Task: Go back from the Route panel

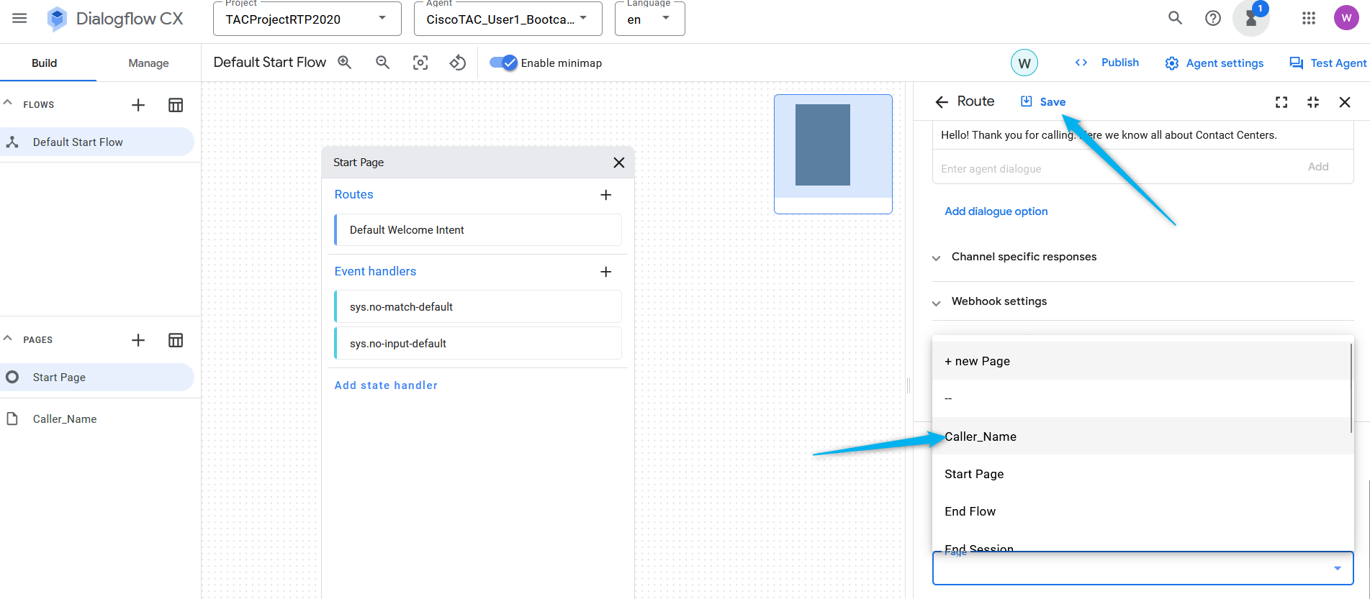Action: [x=942, y=102]
